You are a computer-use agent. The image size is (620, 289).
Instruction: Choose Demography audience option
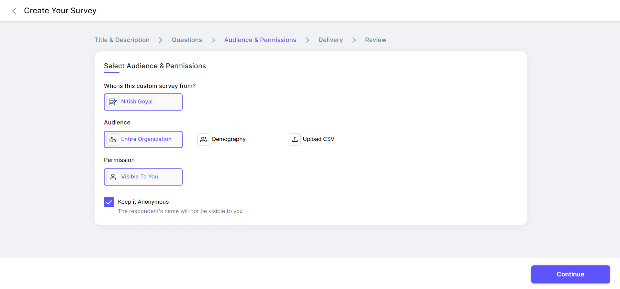[x=229, y=139]
